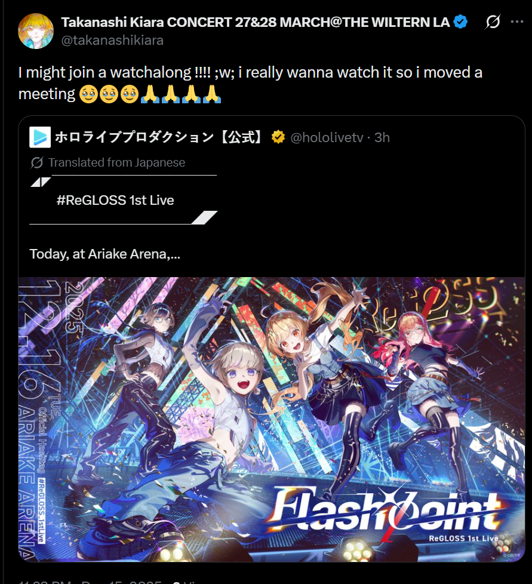The width and height of the screenshot is (532, 584).
Task: Click Kiara's blue verified badge
Action: click(460, 21)
